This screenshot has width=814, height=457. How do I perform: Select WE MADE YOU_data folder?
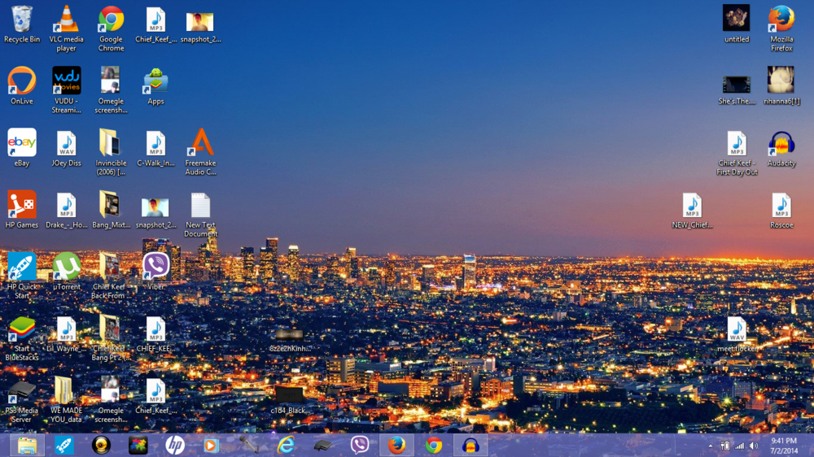(67, 399)
